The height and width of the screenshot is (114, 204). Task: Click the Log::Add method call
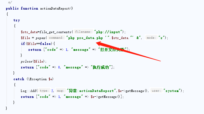click(x=28, y=91)
